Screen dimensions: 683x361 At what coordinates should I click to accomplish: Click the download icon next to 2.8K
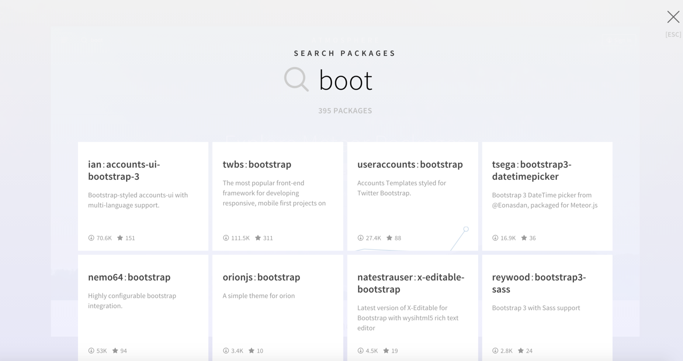(x=495, y=351)
